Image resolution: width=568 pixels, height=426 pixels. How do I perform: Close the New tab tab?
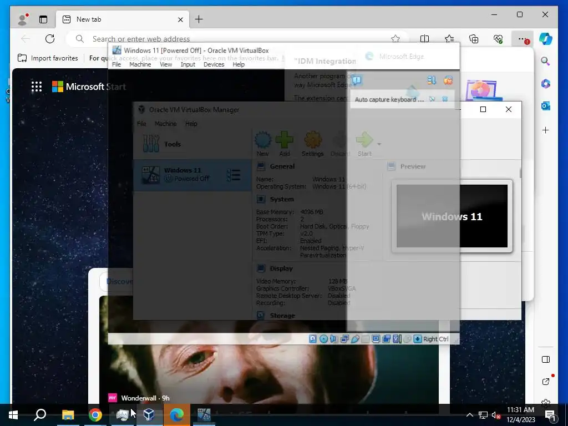point(180,19)
